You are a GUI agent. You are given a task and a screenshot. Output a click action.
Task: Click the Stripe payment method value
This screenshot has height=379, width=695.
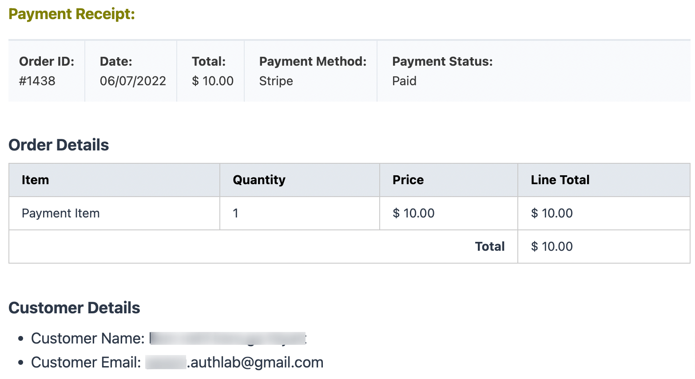[x=276, y=81]
